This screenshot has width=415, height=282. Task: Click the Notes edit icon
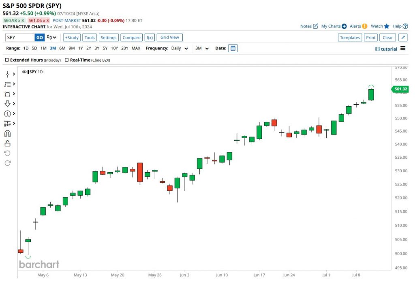(315, 26)
